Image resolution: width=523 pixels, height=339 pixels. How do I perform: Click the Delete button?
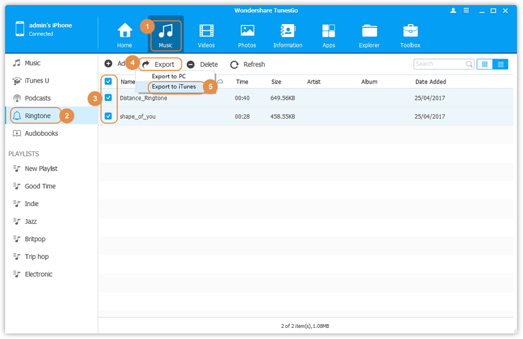tap(202, 65)
